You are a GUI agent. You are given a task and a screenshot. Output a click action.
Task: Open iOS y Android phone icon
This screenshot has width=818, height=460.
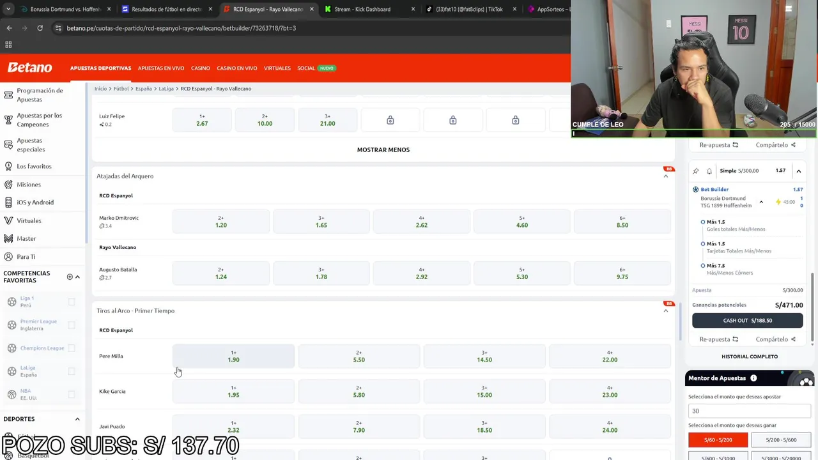tap(8, 203)
